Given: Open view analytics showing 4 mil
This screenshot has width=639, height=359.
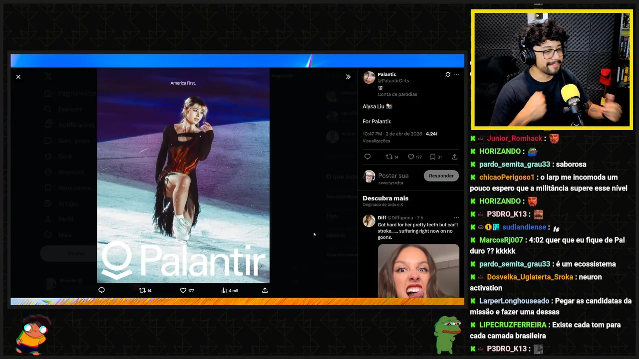Looking at the screenshot, I should tap(230, 290).
